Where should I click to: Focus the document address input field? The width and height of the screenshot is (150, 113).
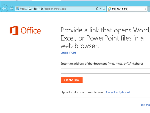pyautogui.click(x=105, y=71)
